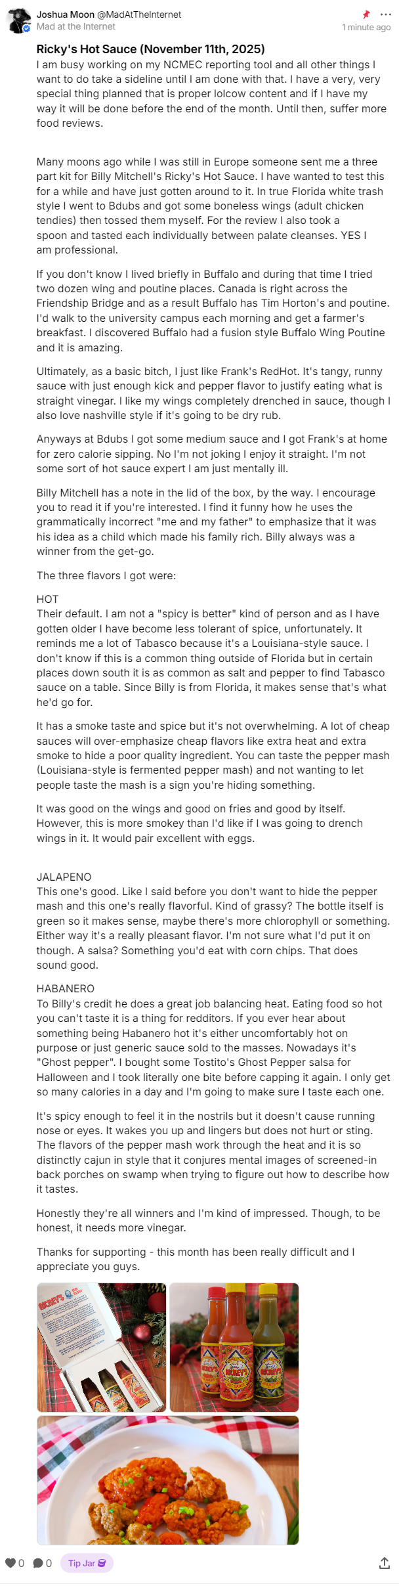Open the Mad at the Internet page link
This screenshot has height=1586, width=399.
pos(76,27)
